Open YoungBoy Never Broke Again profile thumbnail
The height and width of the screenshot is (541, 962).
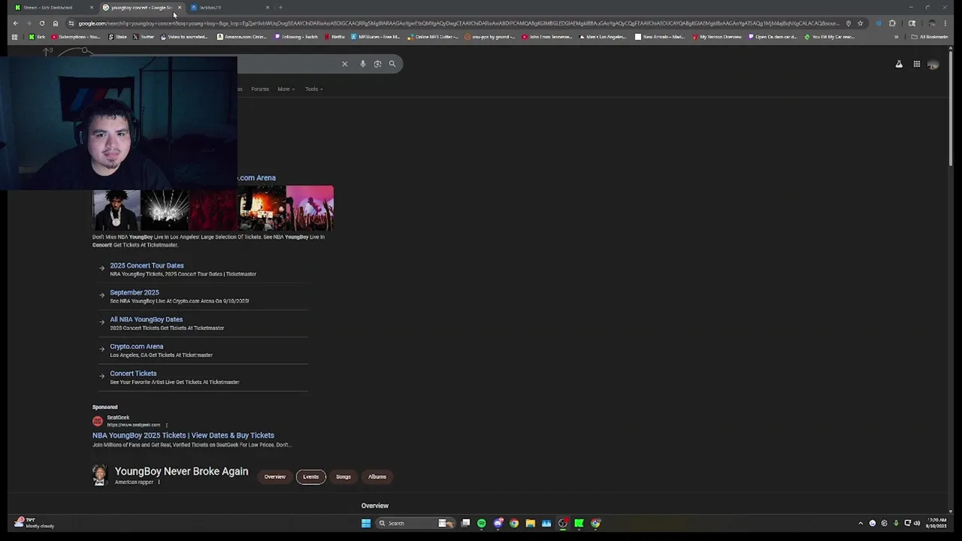(x=100, y=475)
